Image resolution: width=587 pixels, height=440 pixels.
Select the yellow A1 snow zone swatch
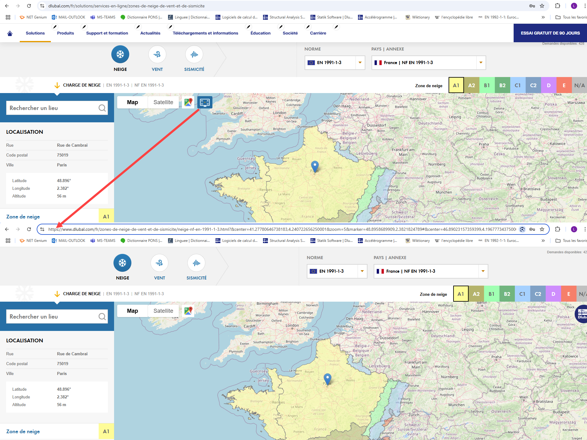click(x=456, y=85)
